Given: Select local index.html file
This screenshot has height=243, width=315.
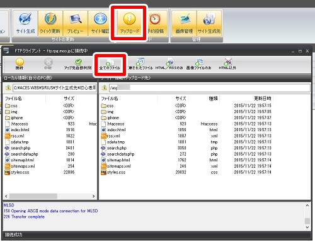Looking at the screenshot, I should pyautogui.click(x=17, y=130).
